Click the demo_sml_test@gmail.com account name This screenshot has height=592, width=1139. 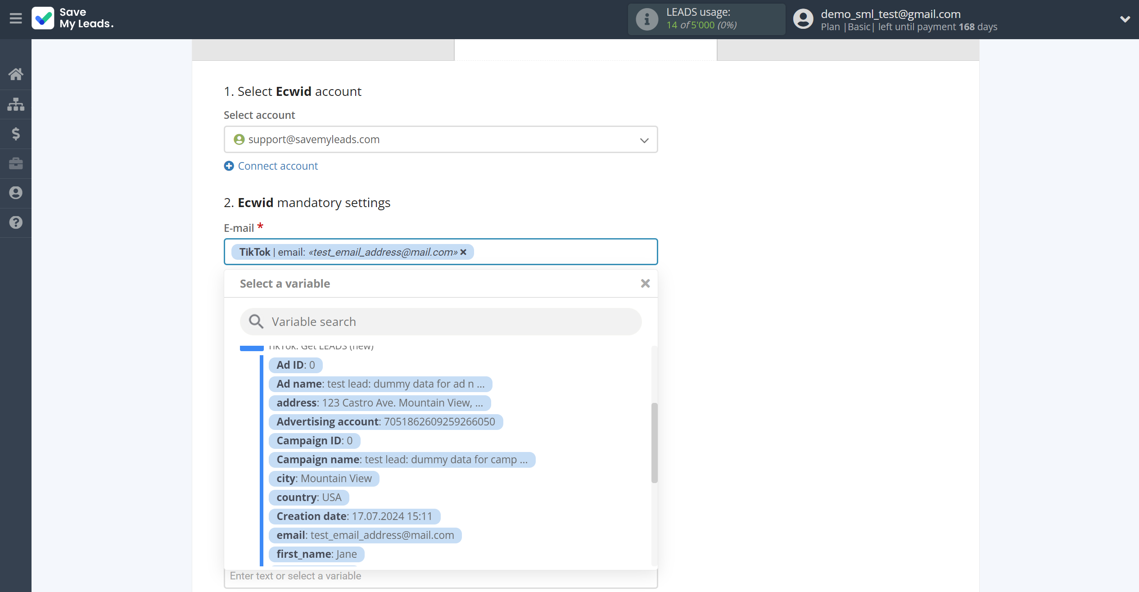[890, 14]
